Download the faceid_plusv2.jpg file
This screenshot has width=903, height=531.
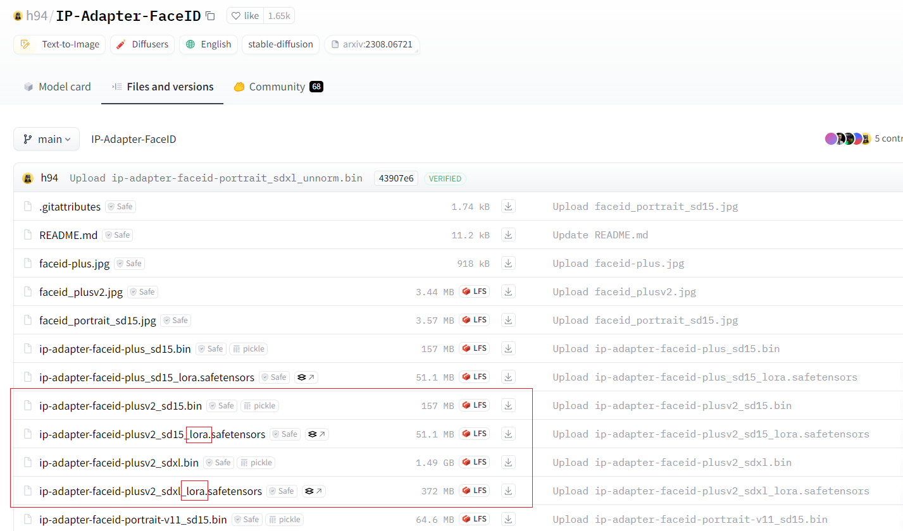508,291
